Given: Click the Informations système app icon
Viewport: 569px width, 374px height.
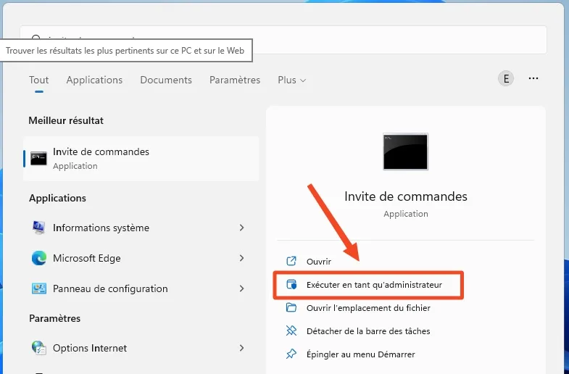Looking at the screenshot, I should 38,228.
